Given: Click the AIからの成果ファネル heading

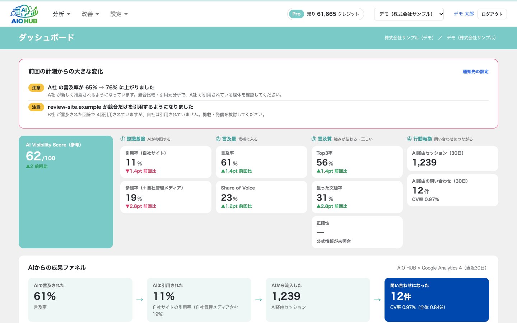Looking at the screenshot, I should coord(57,268).
